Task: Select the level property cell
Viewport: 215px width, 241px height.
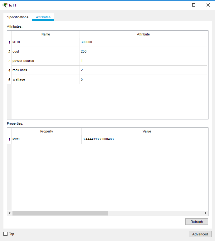Action: [x=46, y=139]
